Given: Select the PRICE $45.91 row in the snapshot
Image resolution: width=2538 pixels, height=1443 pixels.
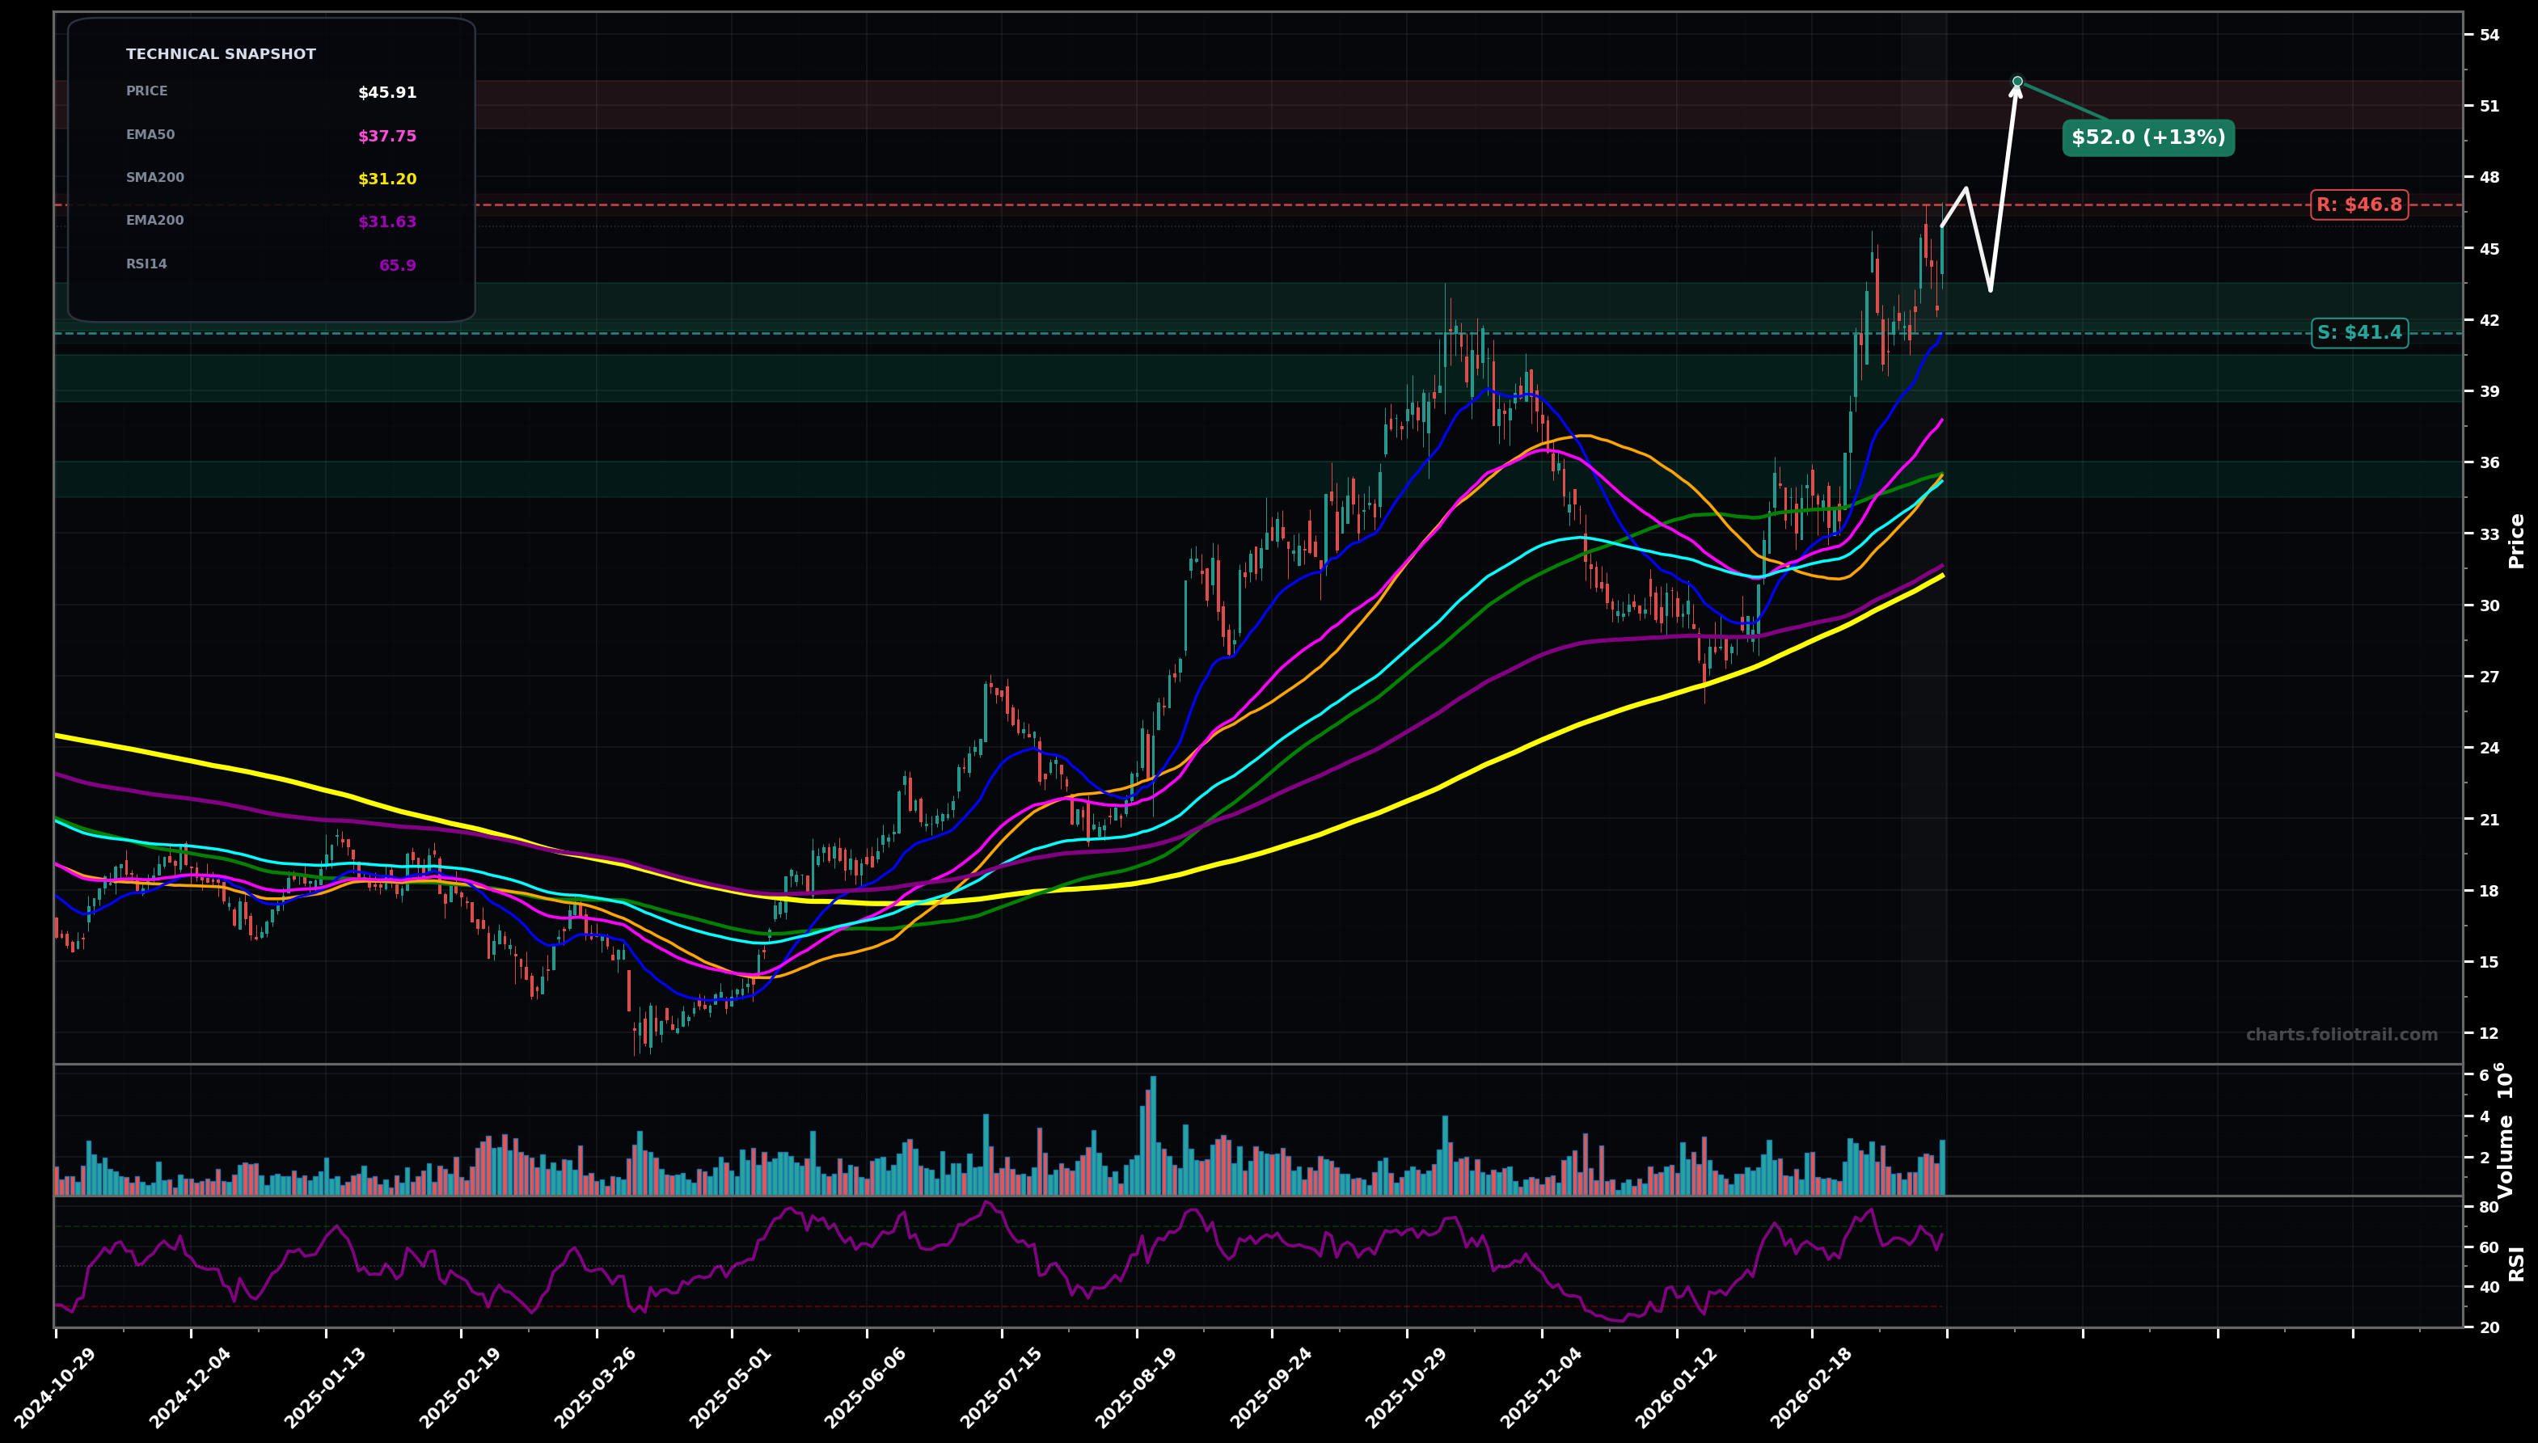Looking at the screenshot, I should 268,91.
